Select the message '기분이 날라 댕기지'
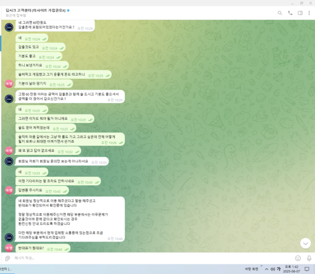This screenshot has width=315, height=274. point(44,84)
